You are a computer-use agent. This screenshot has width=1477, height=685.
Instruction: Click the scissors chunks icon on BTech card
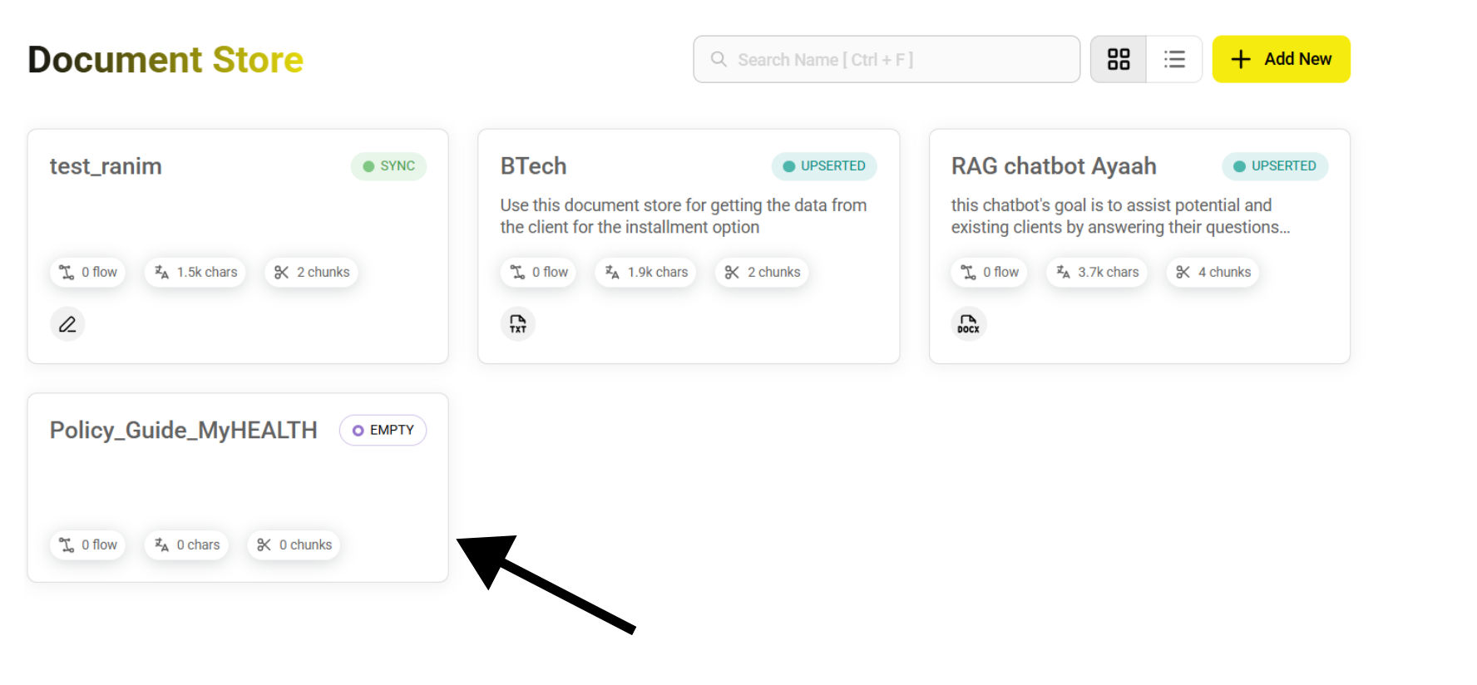[x=732, y=273]
